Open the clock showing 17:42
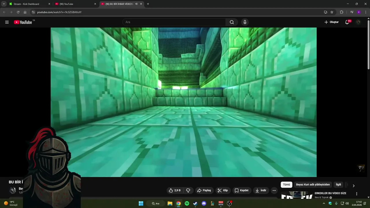 pos(356,203)
